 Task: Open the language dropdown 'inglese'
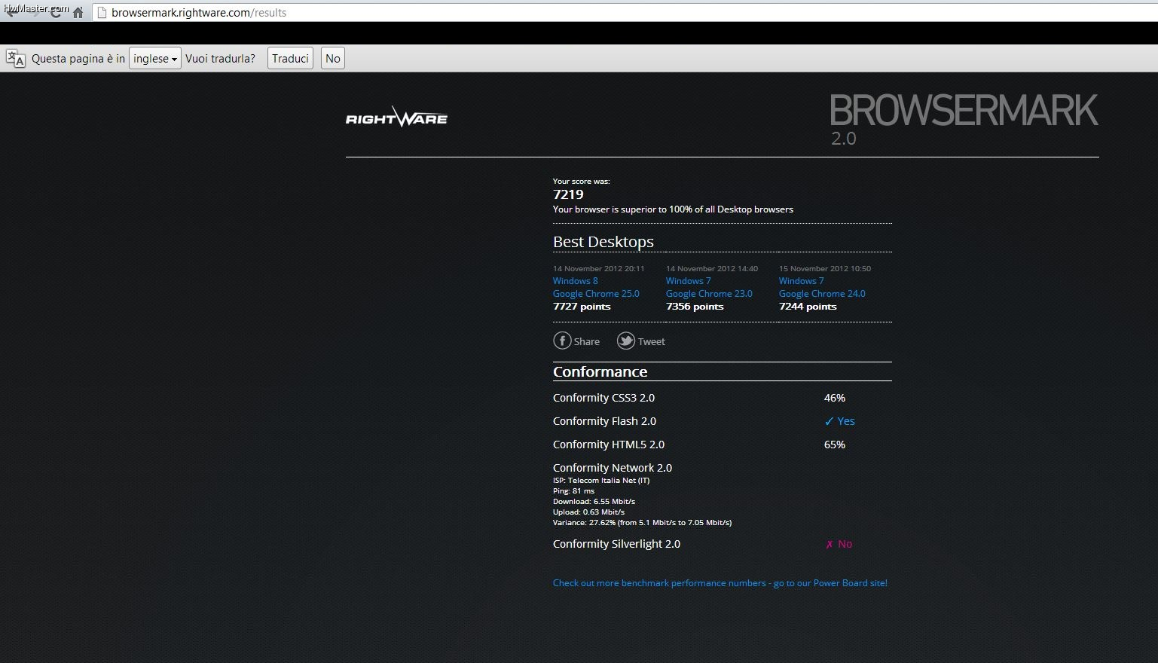click(x=155, y=59)
